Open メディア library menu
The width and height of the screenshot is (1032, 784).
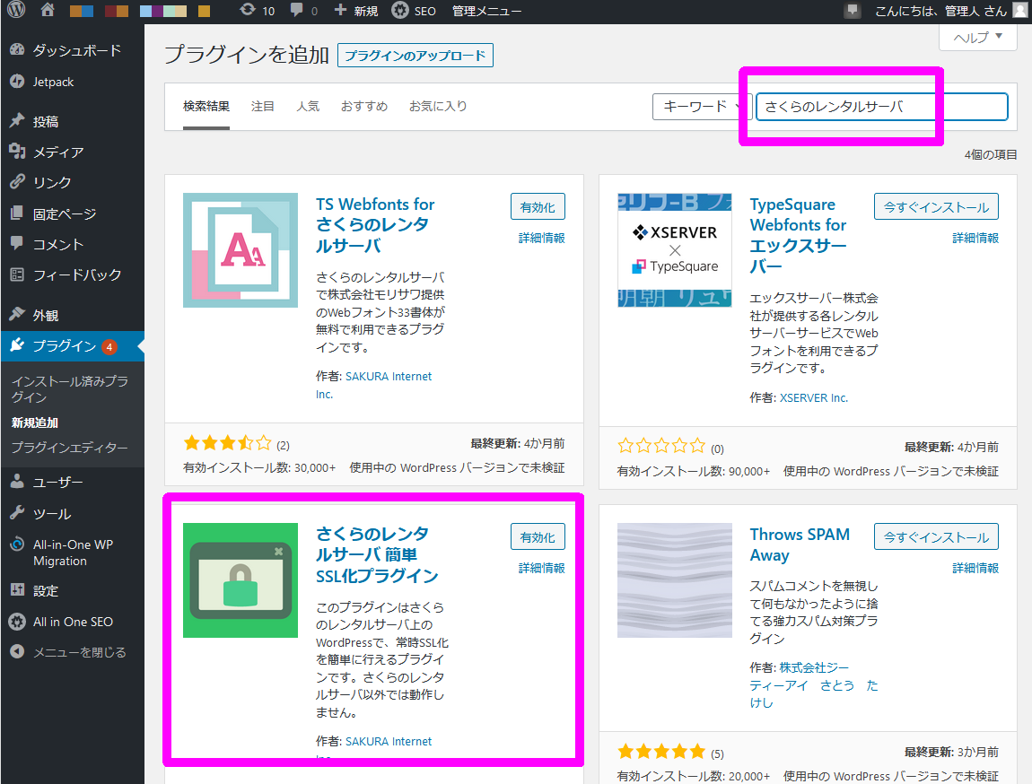[x=73, y=152]
